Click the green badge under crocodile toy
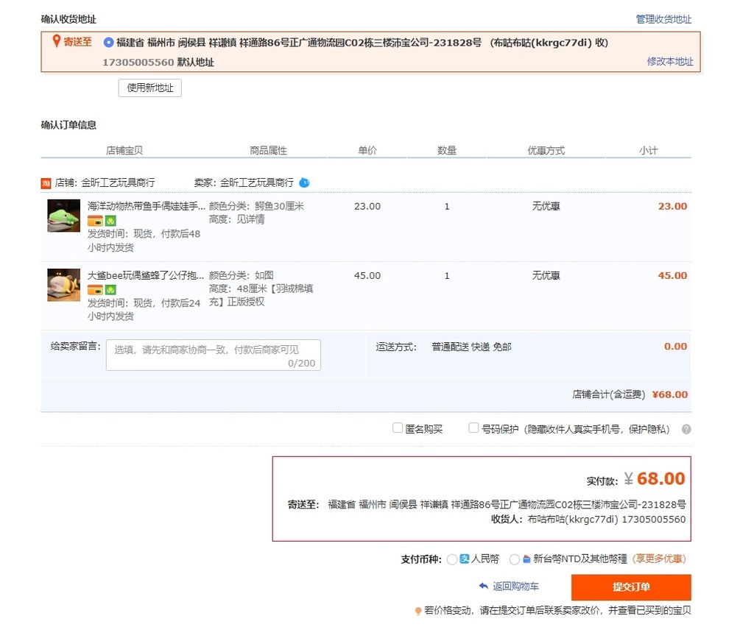Viewport: 754px width, 627px height. (x=111, y=221)
